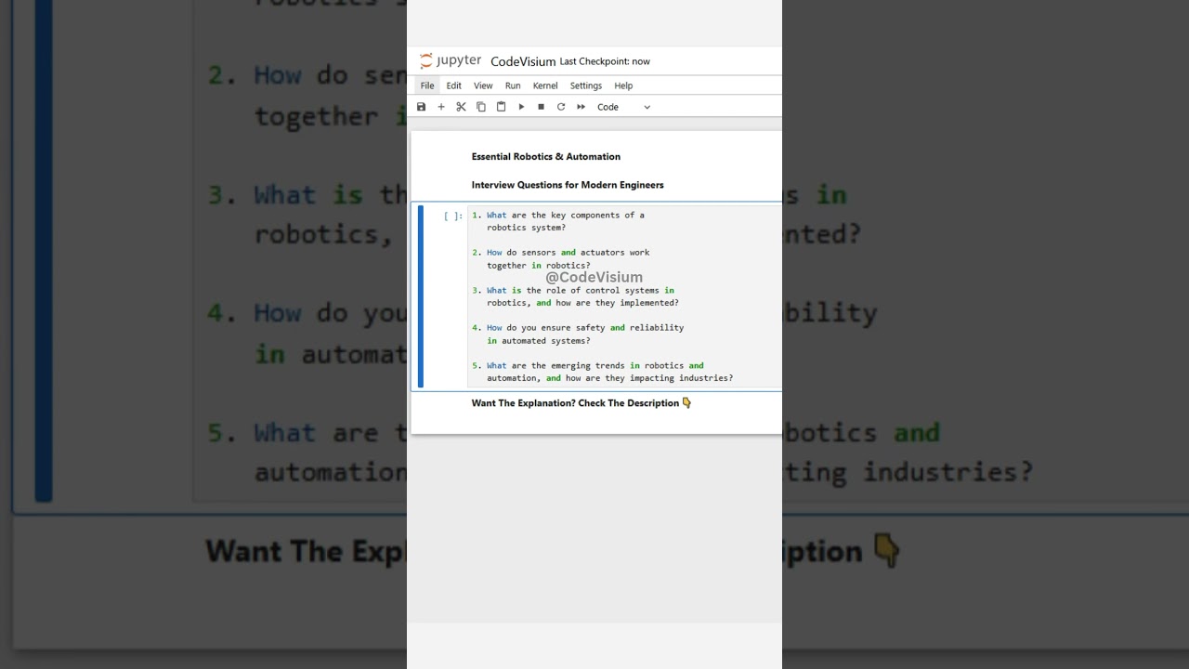This screenshot has width=1189, height=669.
Task: Save the notebook with the floppy icon
Action: pyautogui.click(x=421, y=107)
